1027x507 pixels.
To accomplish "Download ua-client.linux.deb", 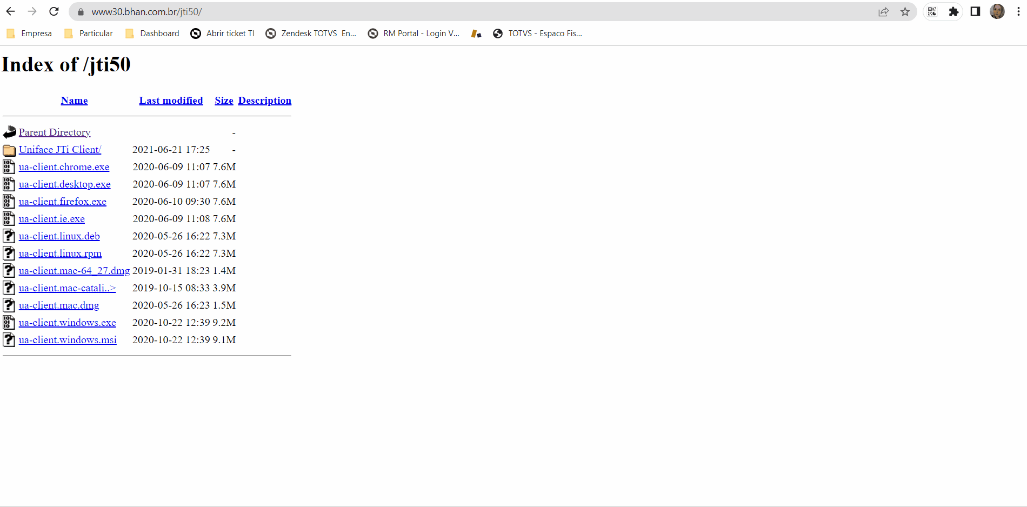I will click(59, 236).
